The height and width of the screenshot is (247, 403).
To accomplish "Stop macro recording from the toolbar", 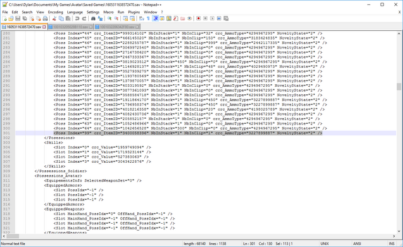I will (205, 18).
